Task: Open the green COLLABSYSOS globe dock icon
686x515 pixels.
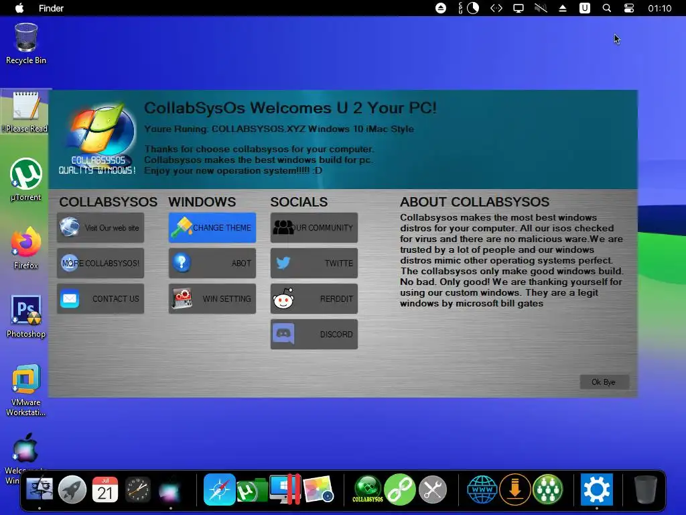Action: tap(368, 489)
